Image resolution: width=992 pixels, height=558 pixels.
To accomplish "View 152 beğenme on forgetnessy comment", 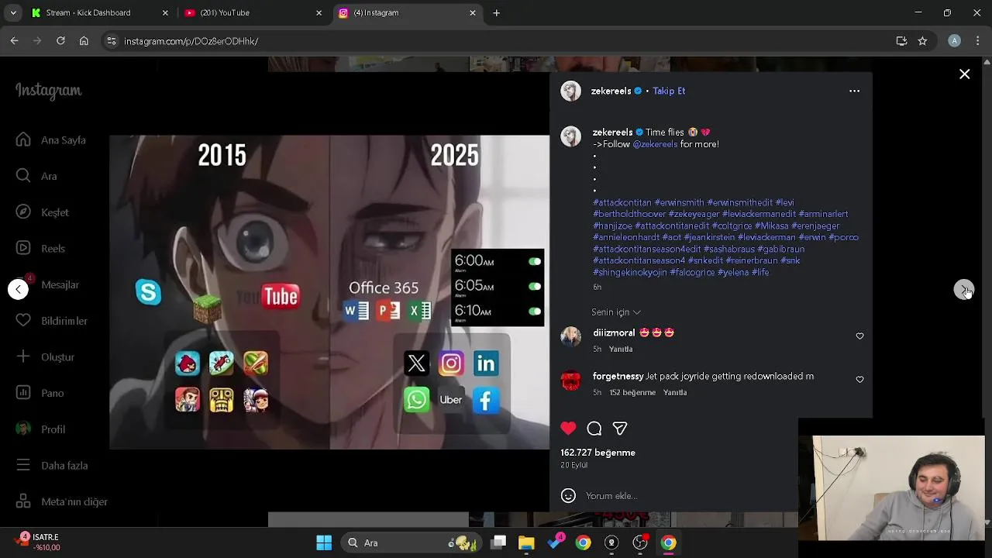I will click(632, 393).
